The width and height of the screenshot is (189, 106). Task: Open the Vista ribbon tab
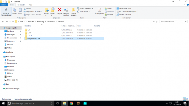pyautogui.click(x=31, y=5)
